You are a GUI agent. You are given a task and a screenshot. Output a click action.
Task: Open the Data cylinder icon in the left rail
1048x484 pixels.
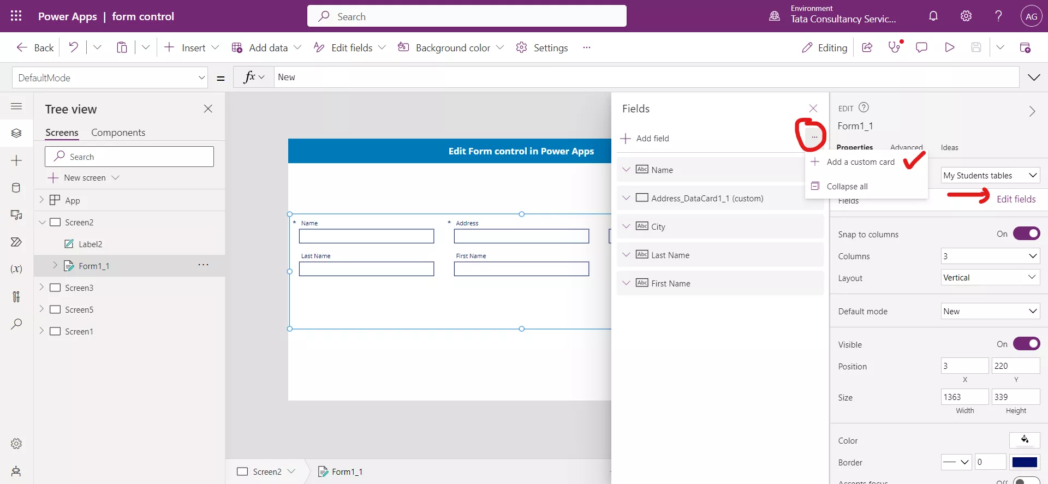click(x=16, y=188)
